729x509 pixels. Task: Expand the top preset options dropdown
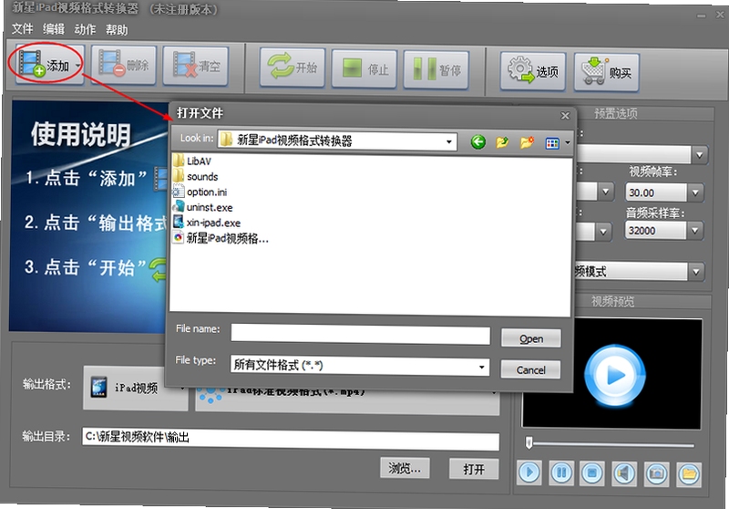699,155
